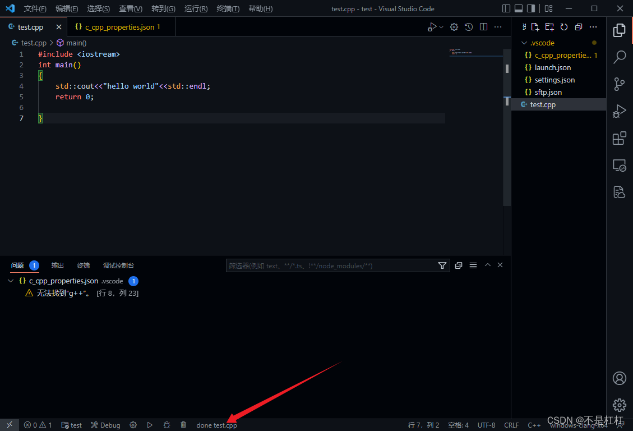Refresh the Explorer file list

point(564,26)
